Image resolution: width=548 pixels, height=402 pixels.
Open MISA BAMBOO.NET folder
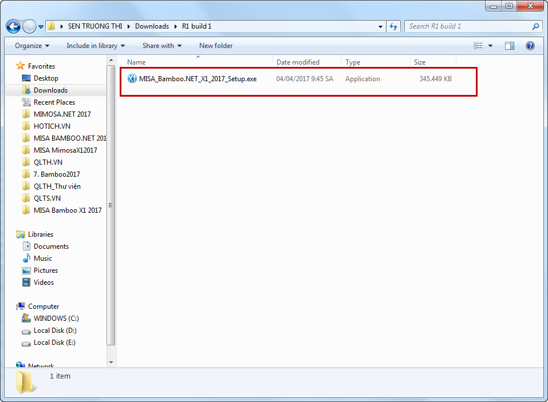(x=69, y=138)
